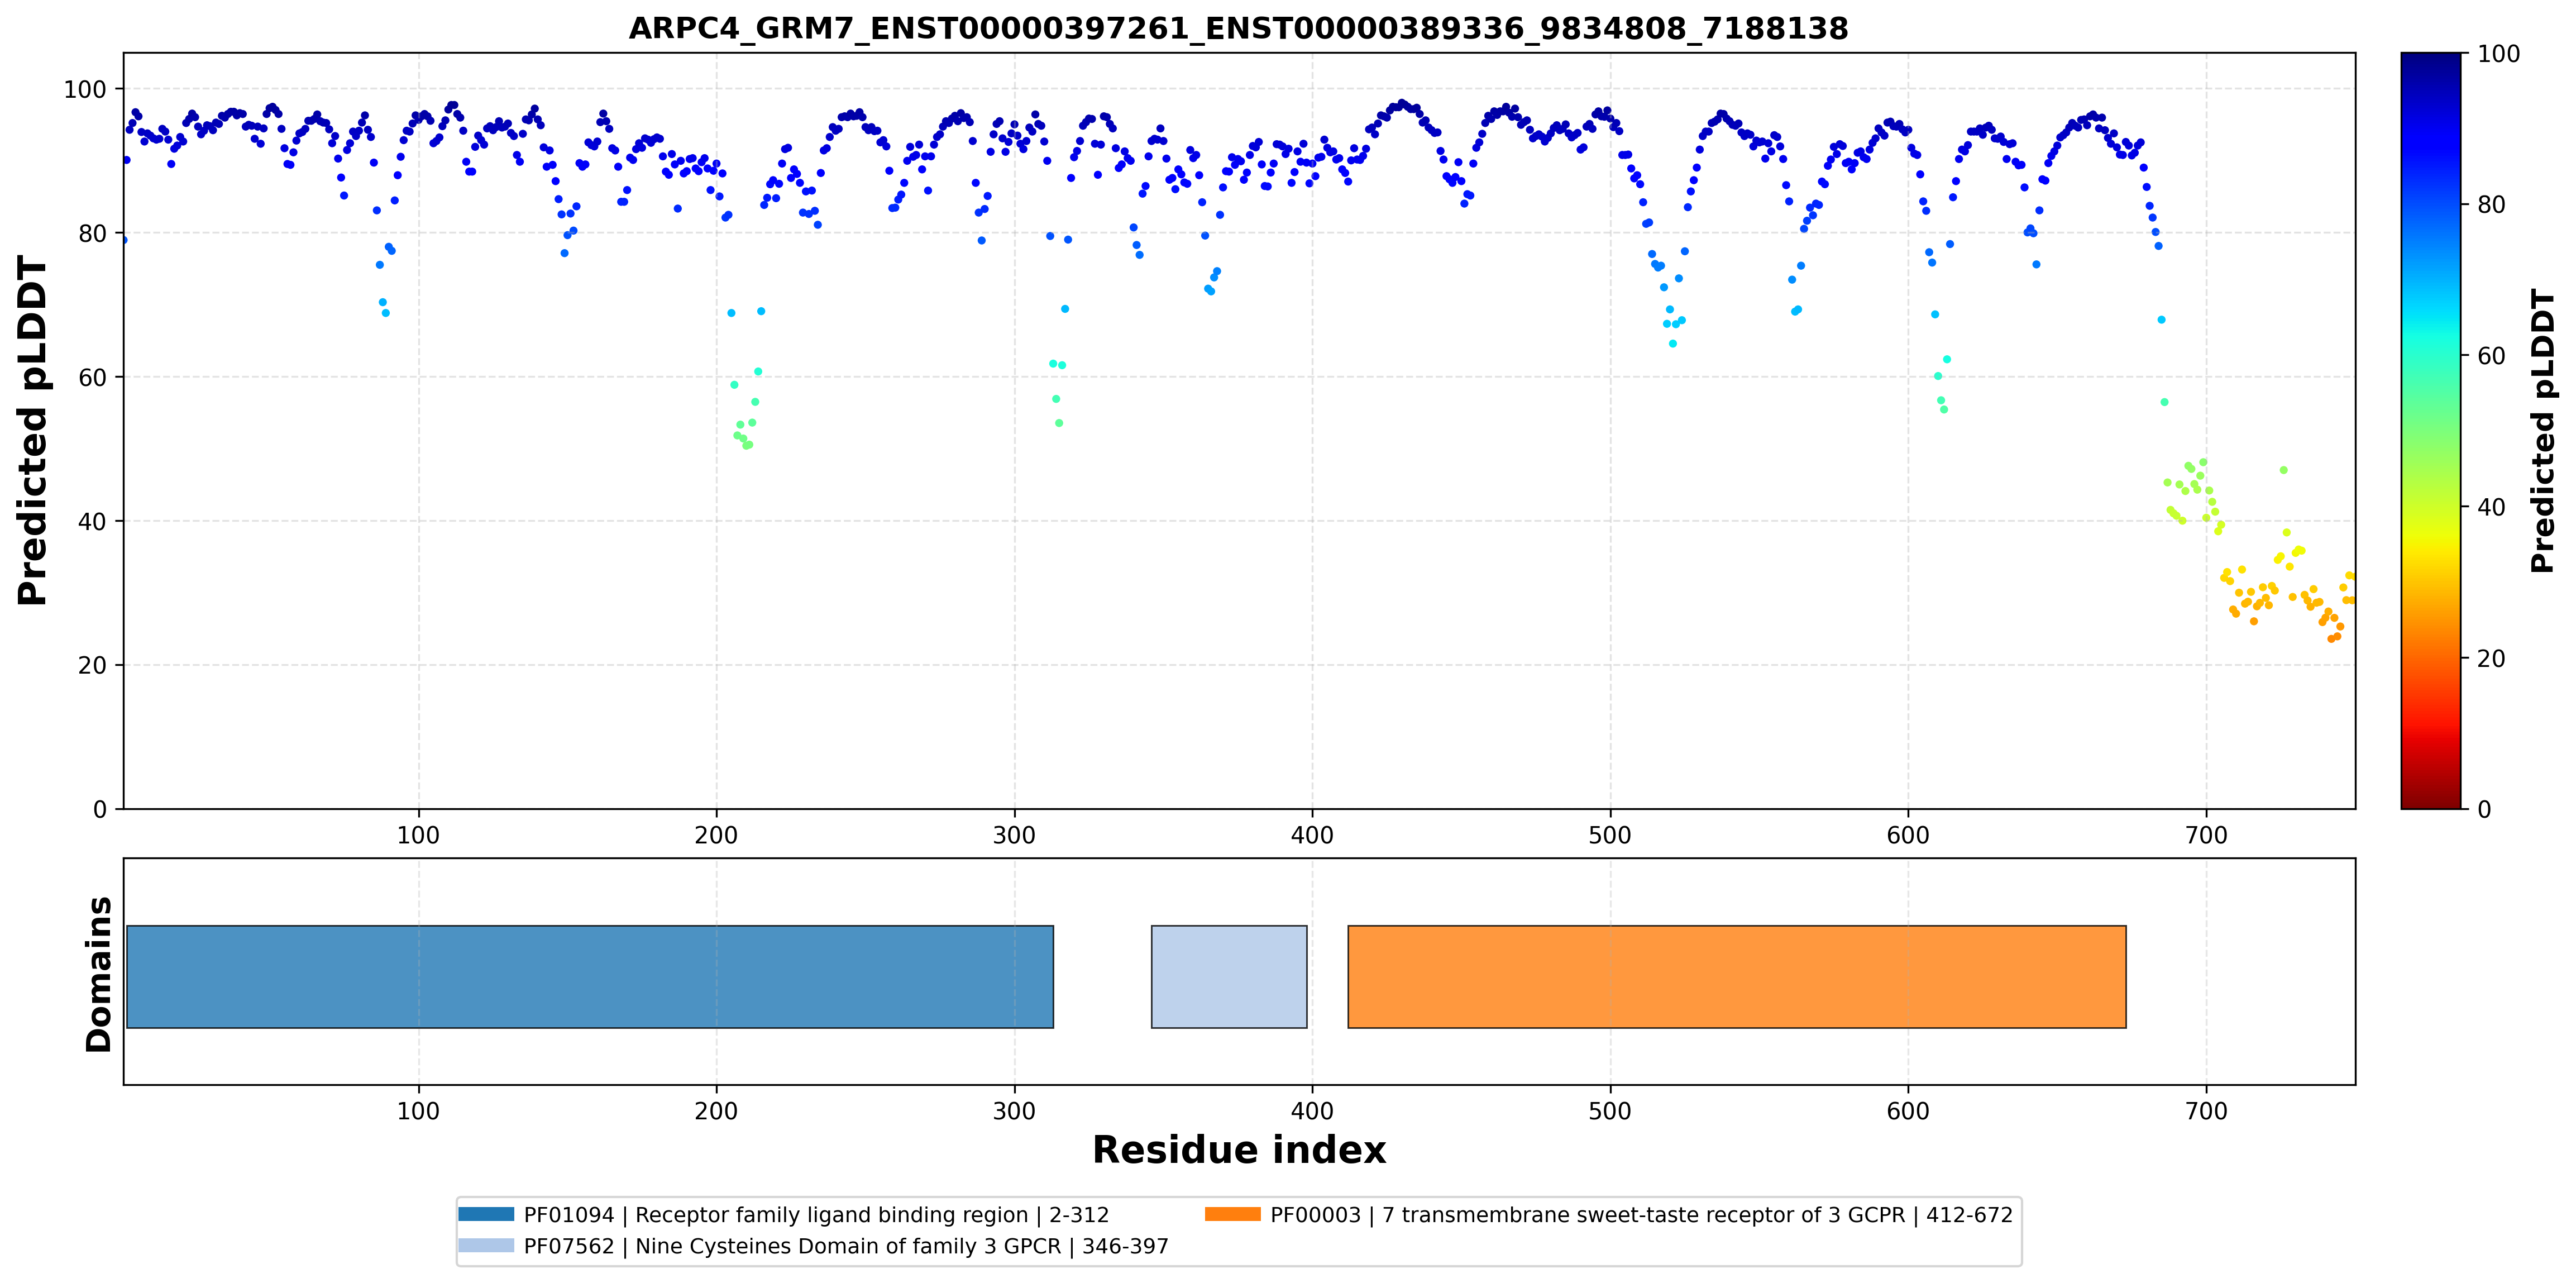Click the Predicted pLDDT y-axis label
This screenshot has width=2576, height=1283.
(32, 431)
